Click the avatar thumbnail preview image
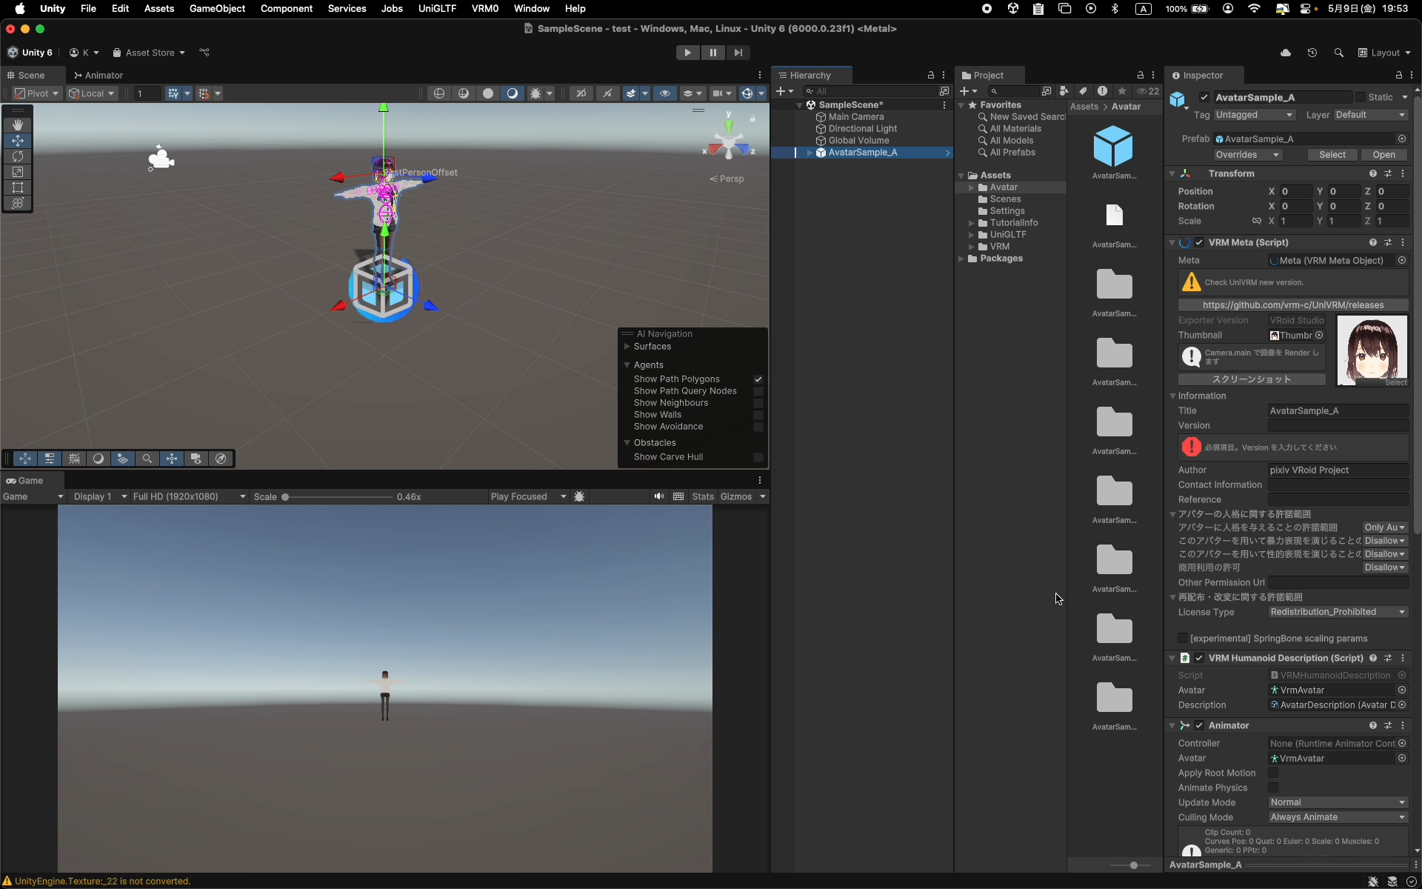The width and height of the screenshot is (1422, 889). [x=1372, y=350]
